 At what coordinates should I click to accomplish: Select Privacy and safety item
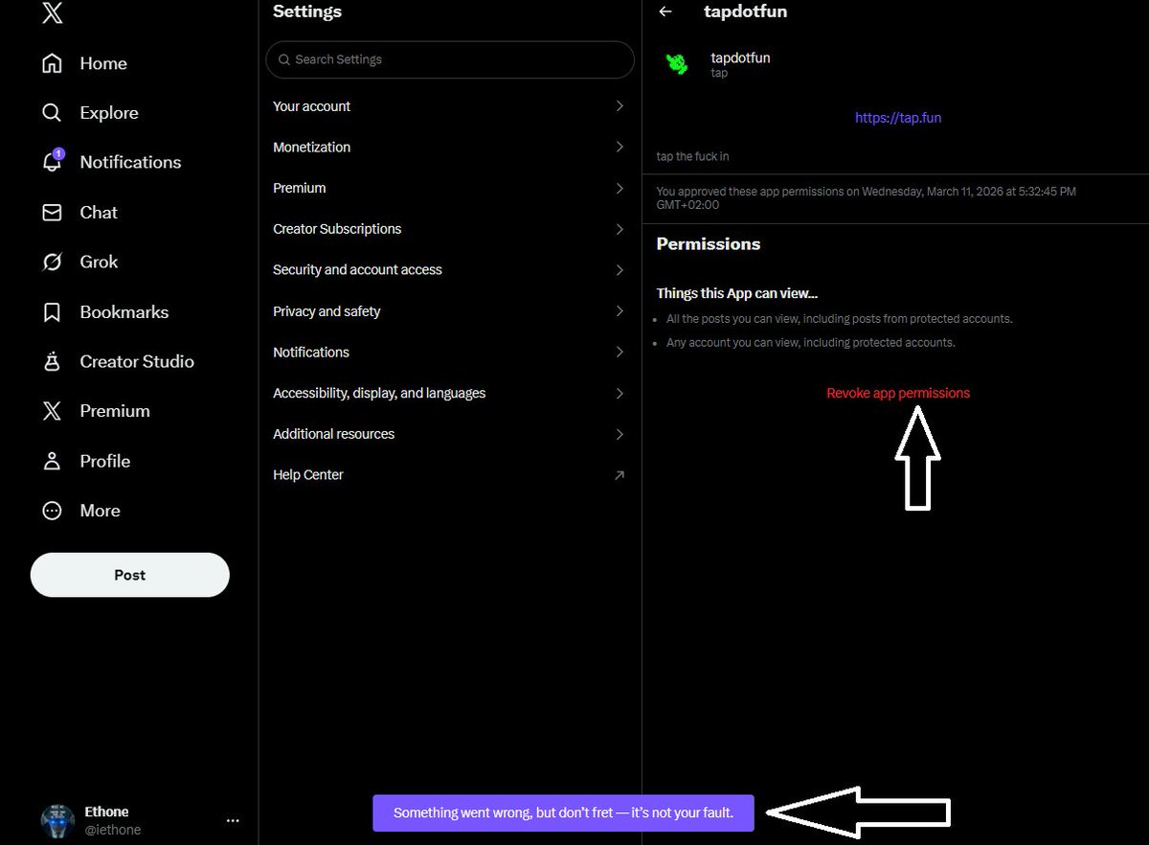(x=450, y=311)
